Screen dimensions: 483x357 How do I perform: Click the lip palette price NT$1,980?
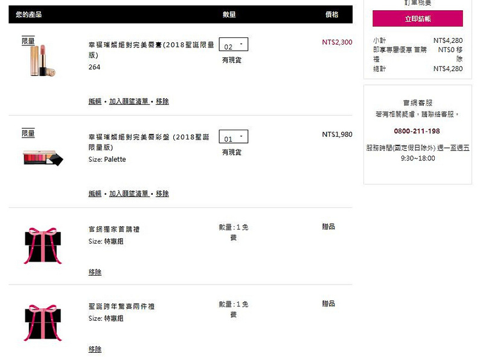[337, 134]
